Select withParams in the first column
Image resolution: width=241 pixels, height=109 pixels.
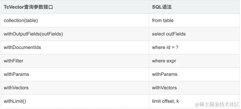pyautogui.click(x=16, y=74)
